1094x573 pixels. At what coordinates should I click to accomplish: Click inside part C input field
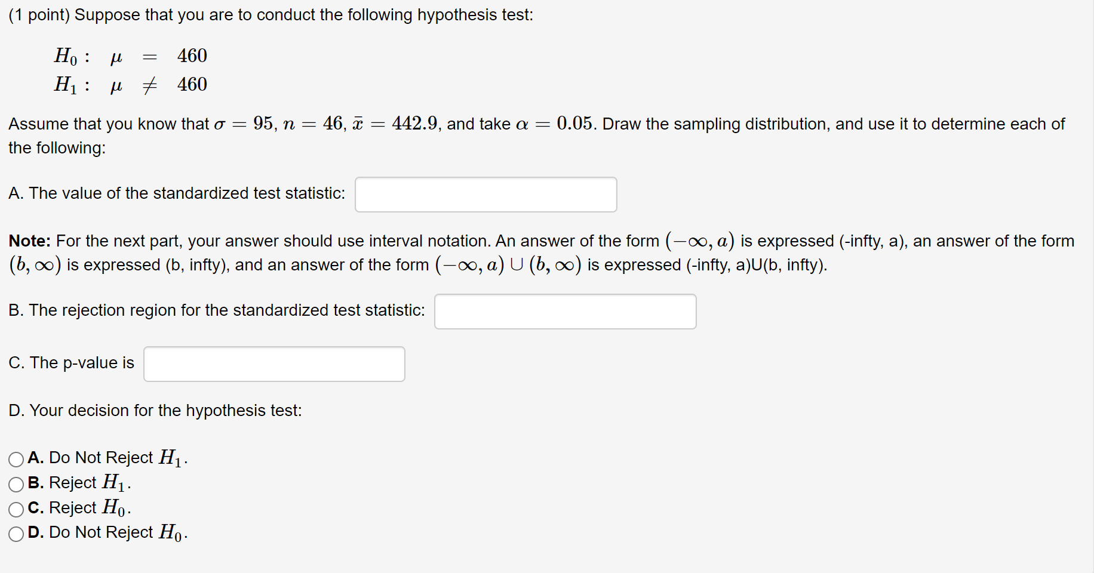(x=273, y=363)
